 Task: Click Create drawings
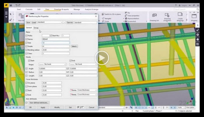[180, 17]
